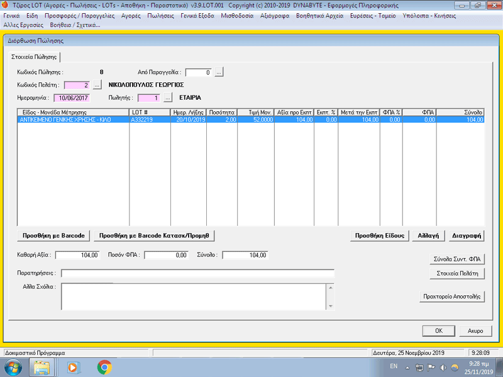
Task: Open salesperson lookup ellipsis button
Action: click(168, 98)
